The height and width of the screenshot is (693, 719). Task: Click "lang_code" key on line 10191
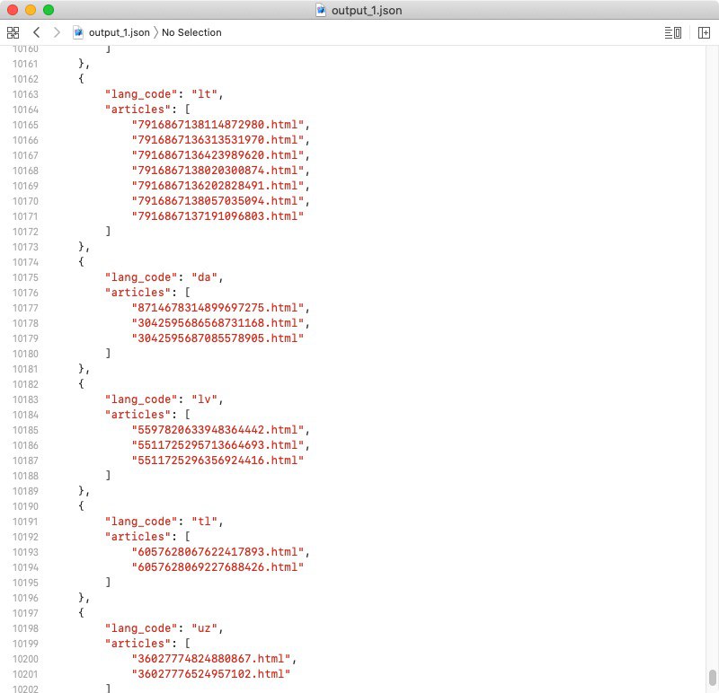(x=141, y=522)
